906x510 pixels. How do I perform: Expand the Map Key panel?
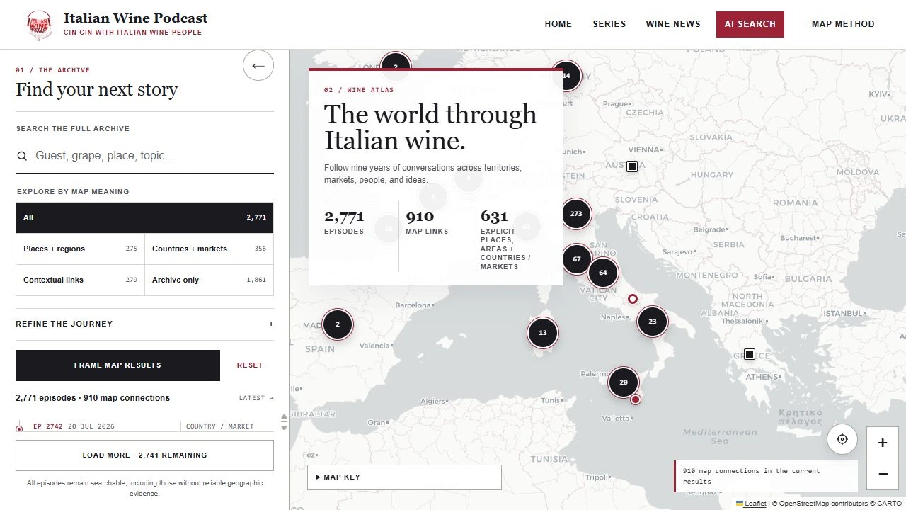coord(404,477)
